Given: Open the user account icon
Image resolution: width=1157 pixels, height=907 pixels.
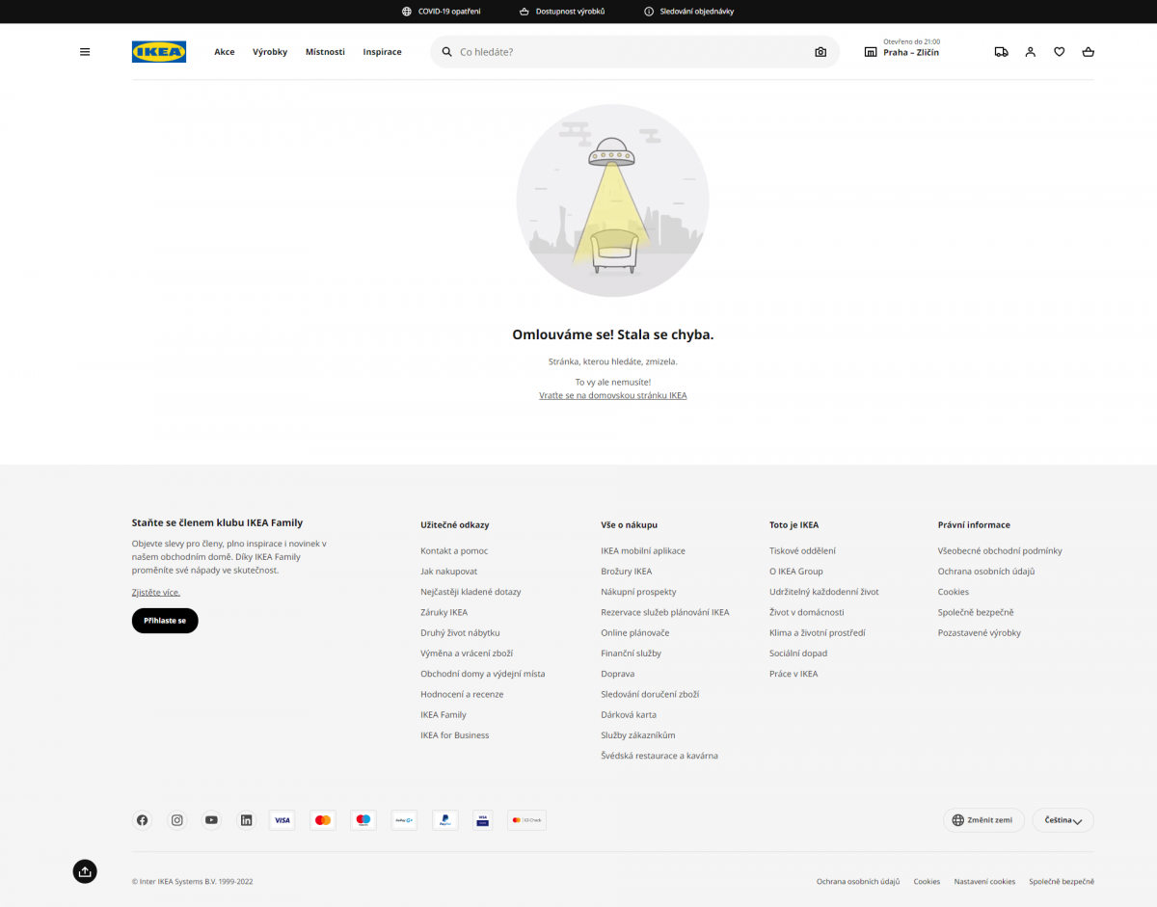Looking at the screenshot, I should point(1031,52).
